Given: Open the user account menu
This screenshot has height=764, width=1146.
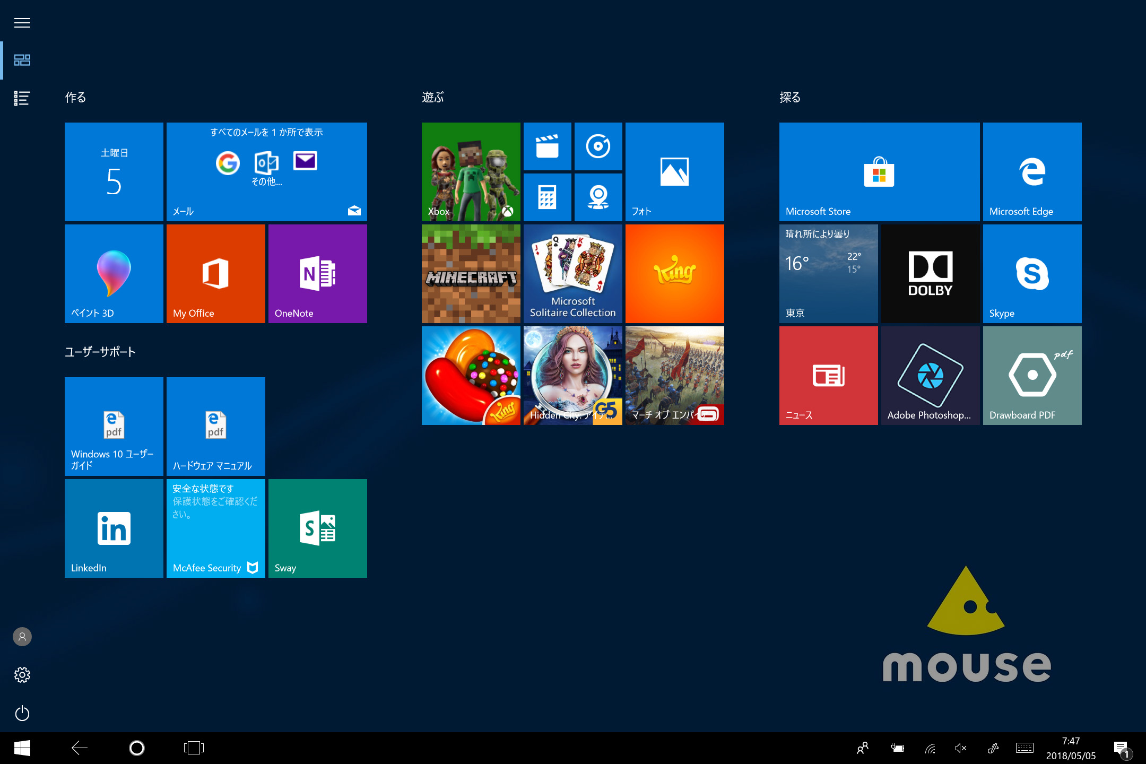Looking at the screenshot, I should [x=22, y=637].
